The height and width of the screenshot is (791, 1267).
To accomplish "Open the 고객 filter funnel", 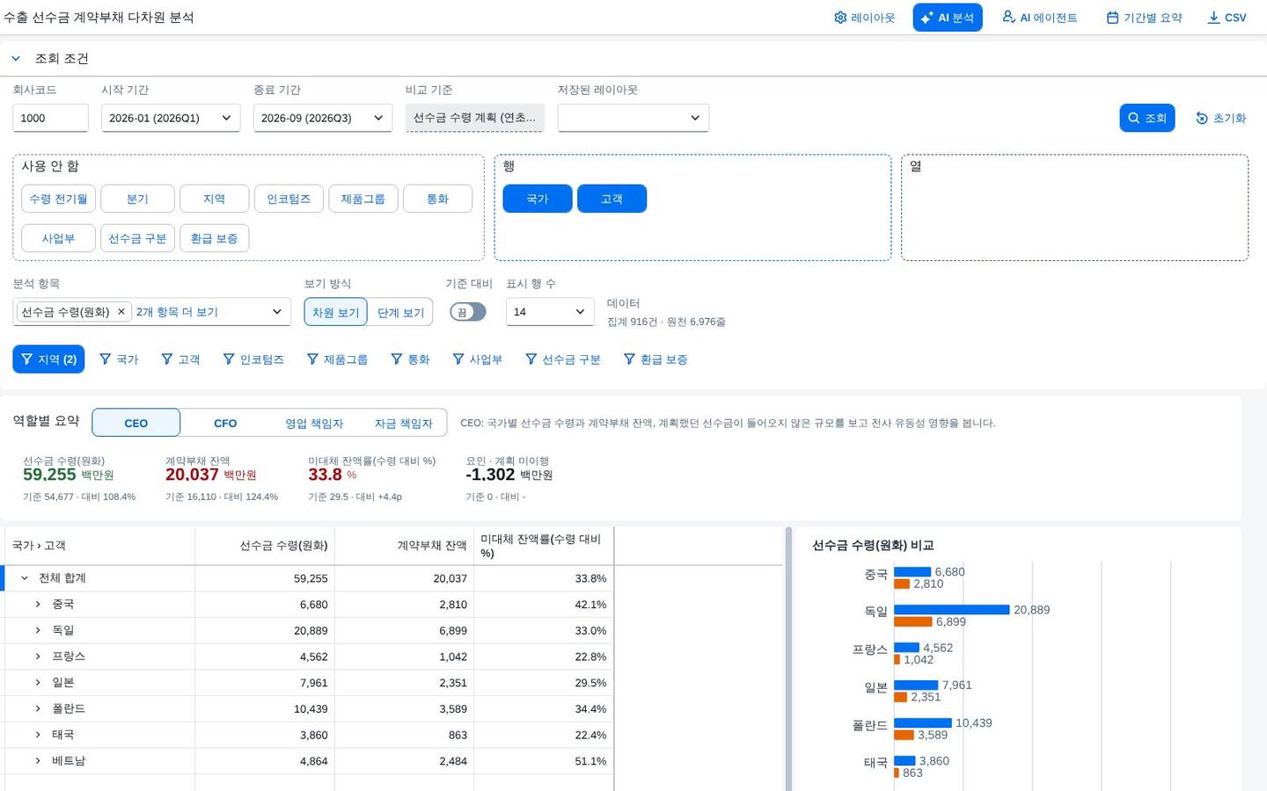I will [x=180, y=359].
